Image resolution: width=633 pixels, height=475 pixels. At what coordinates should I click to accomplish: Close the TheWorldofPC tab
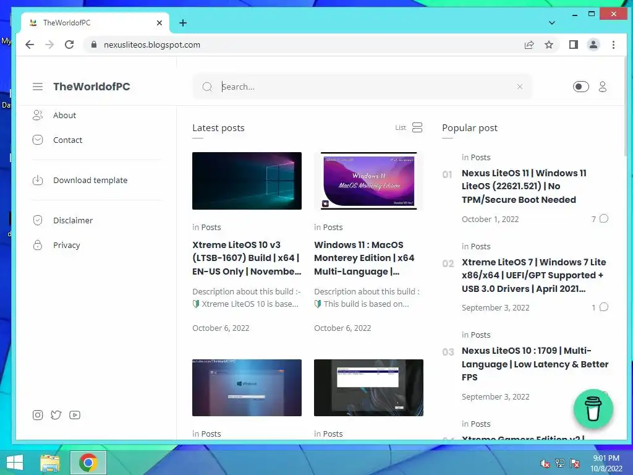(x=159, y=23)
